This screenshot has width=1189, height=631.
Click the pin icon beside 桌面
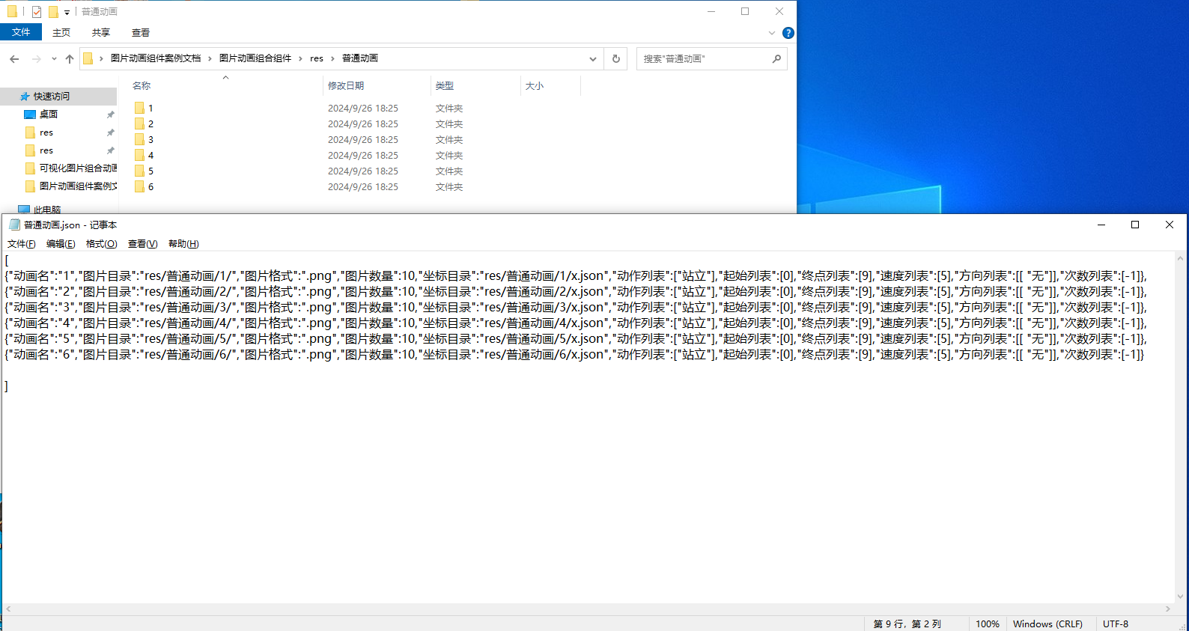(x=110, y=115)
